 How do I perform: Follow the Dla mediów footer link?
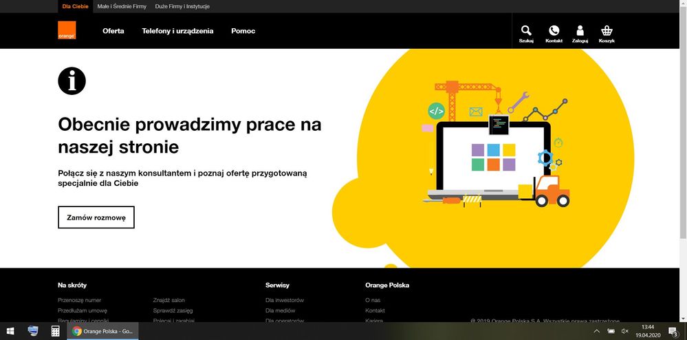280,310
